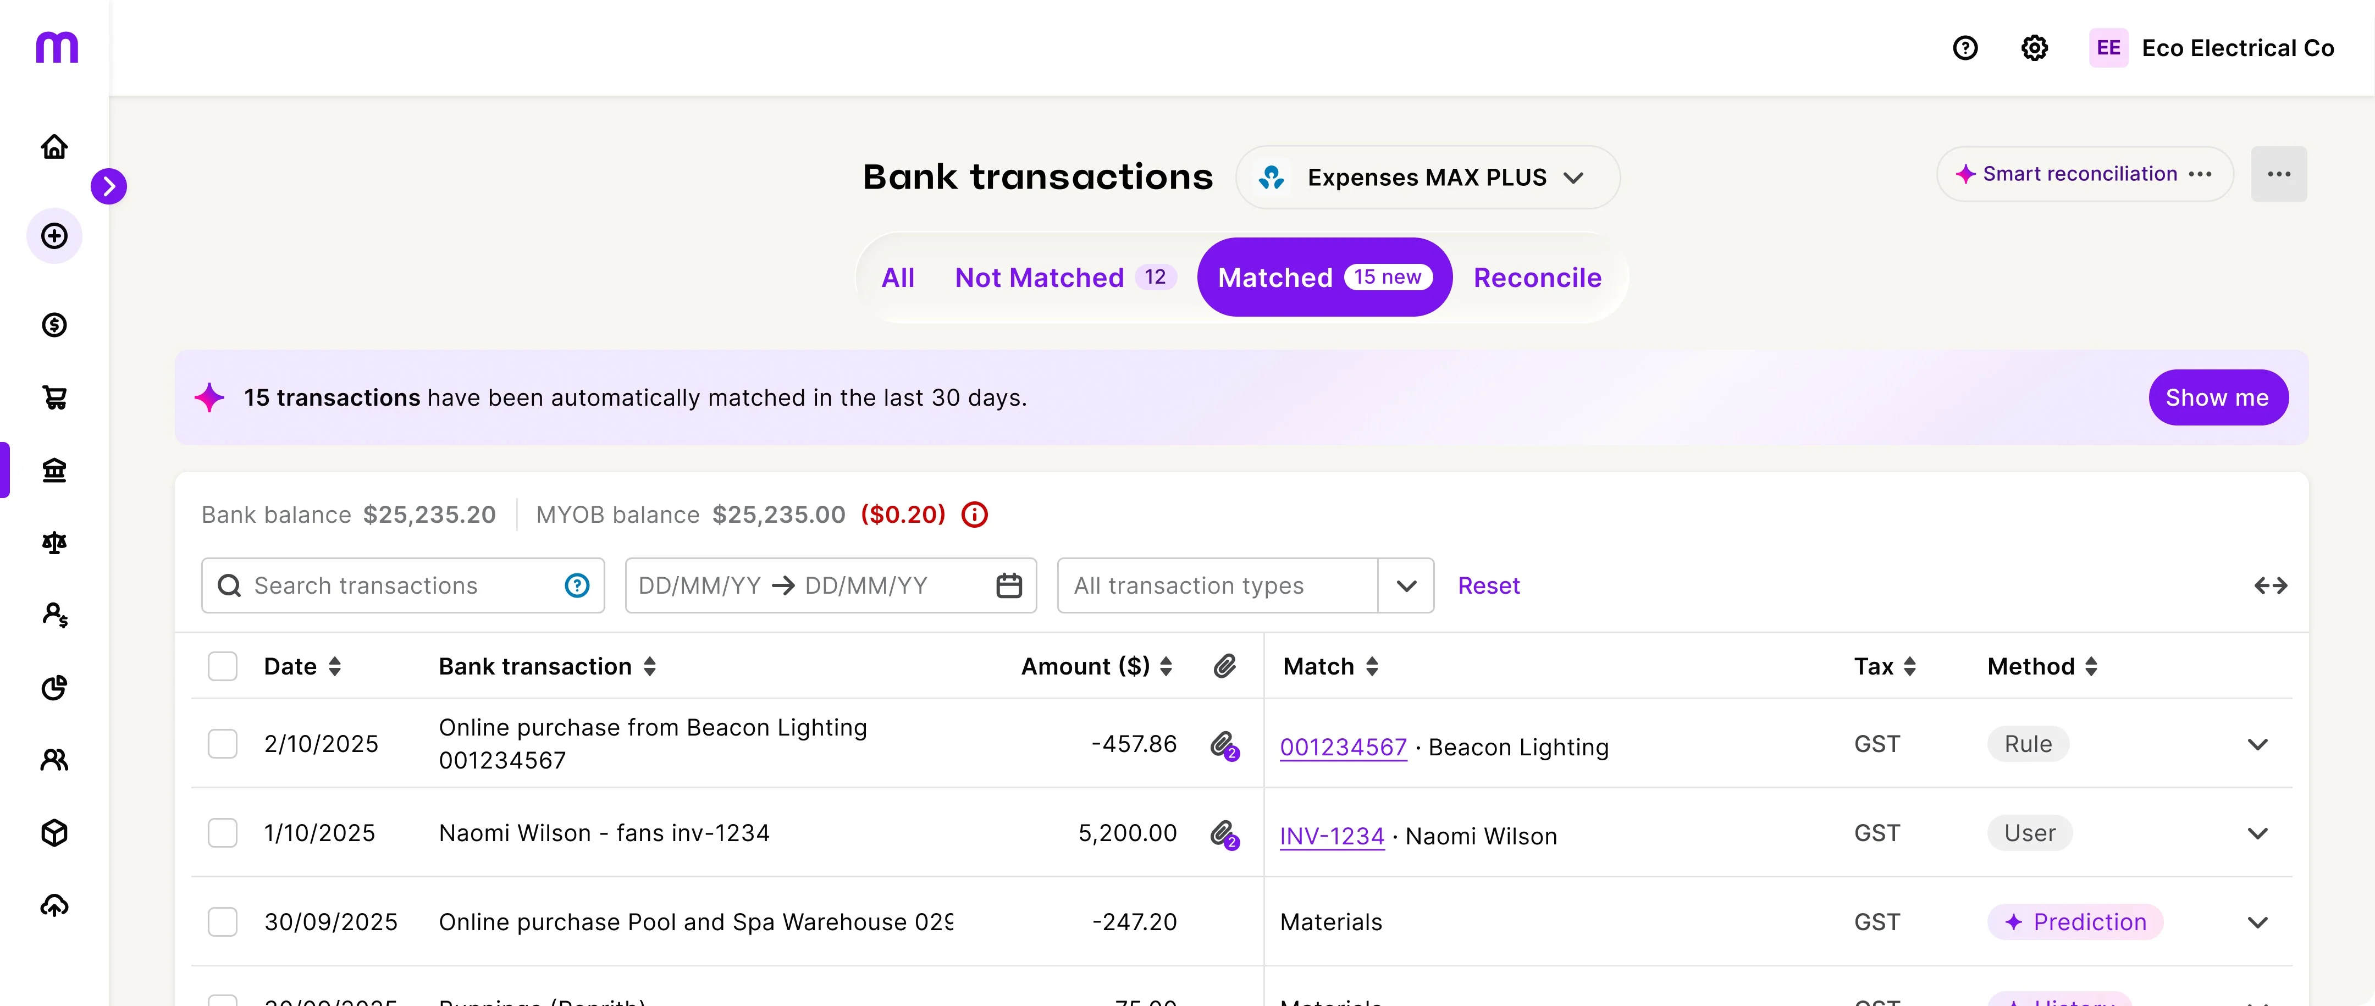The width and height of the screenshot is (2375, 1006).
Task: Open the Home dashboard from the sidebar
Action: 54,146
